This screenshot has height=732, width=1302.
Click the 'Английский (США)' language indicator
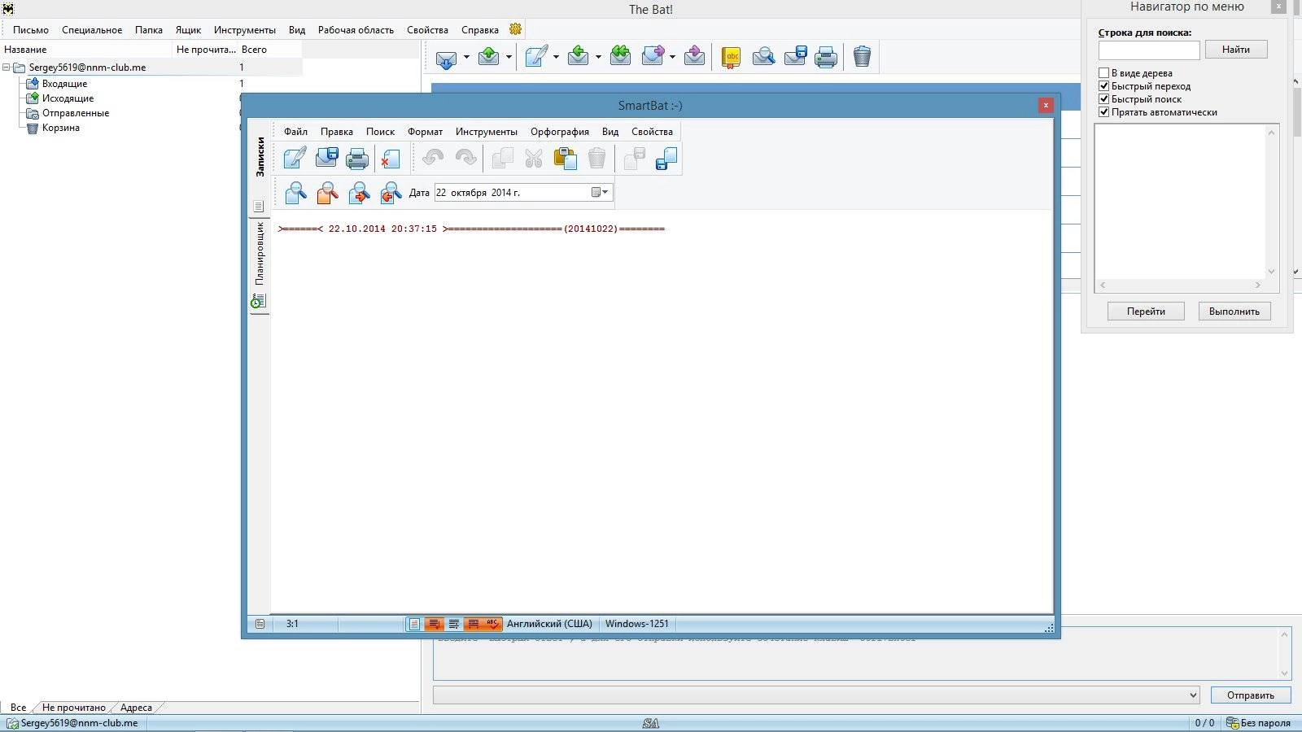[x=549, y=624]
